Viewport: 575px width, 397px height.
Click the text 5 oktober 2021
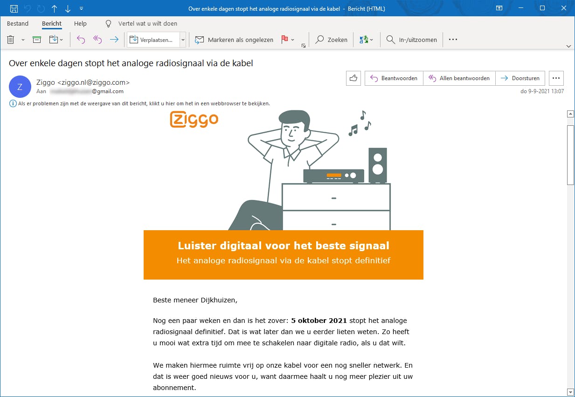pyautogui.click(x=319, y=321)
